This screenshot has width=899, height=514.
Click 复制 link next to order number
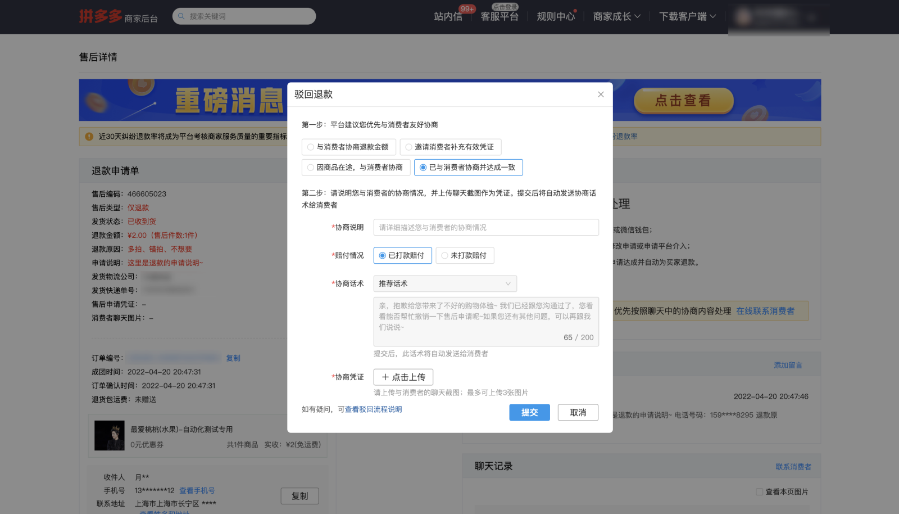(233, 358)
